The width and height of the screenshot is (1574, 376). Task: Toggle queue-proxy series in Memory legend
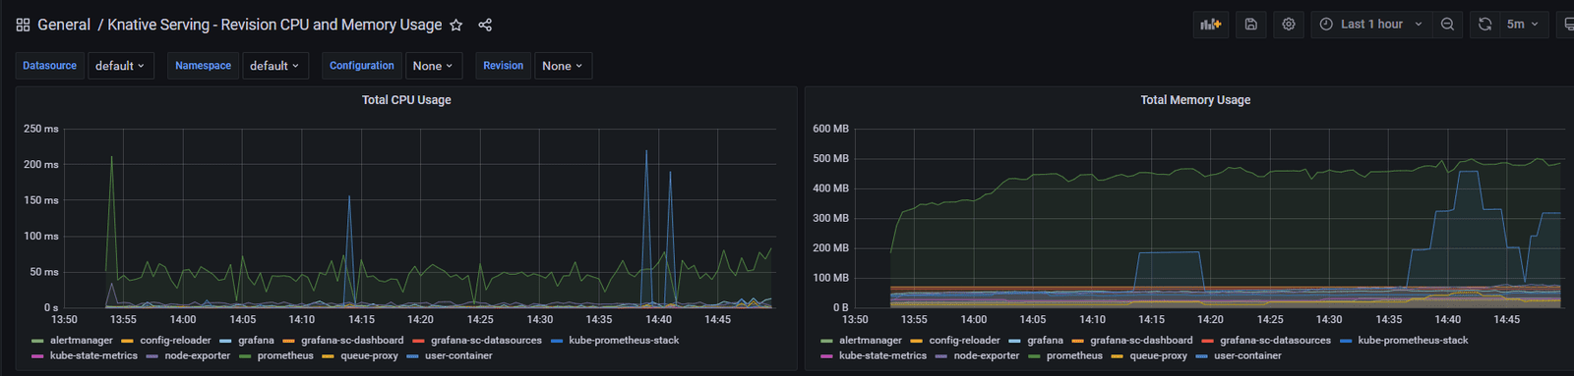1158,356
